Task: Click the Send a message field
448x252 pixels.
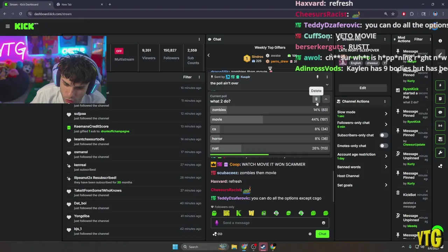Action: (x=270, y=223)
